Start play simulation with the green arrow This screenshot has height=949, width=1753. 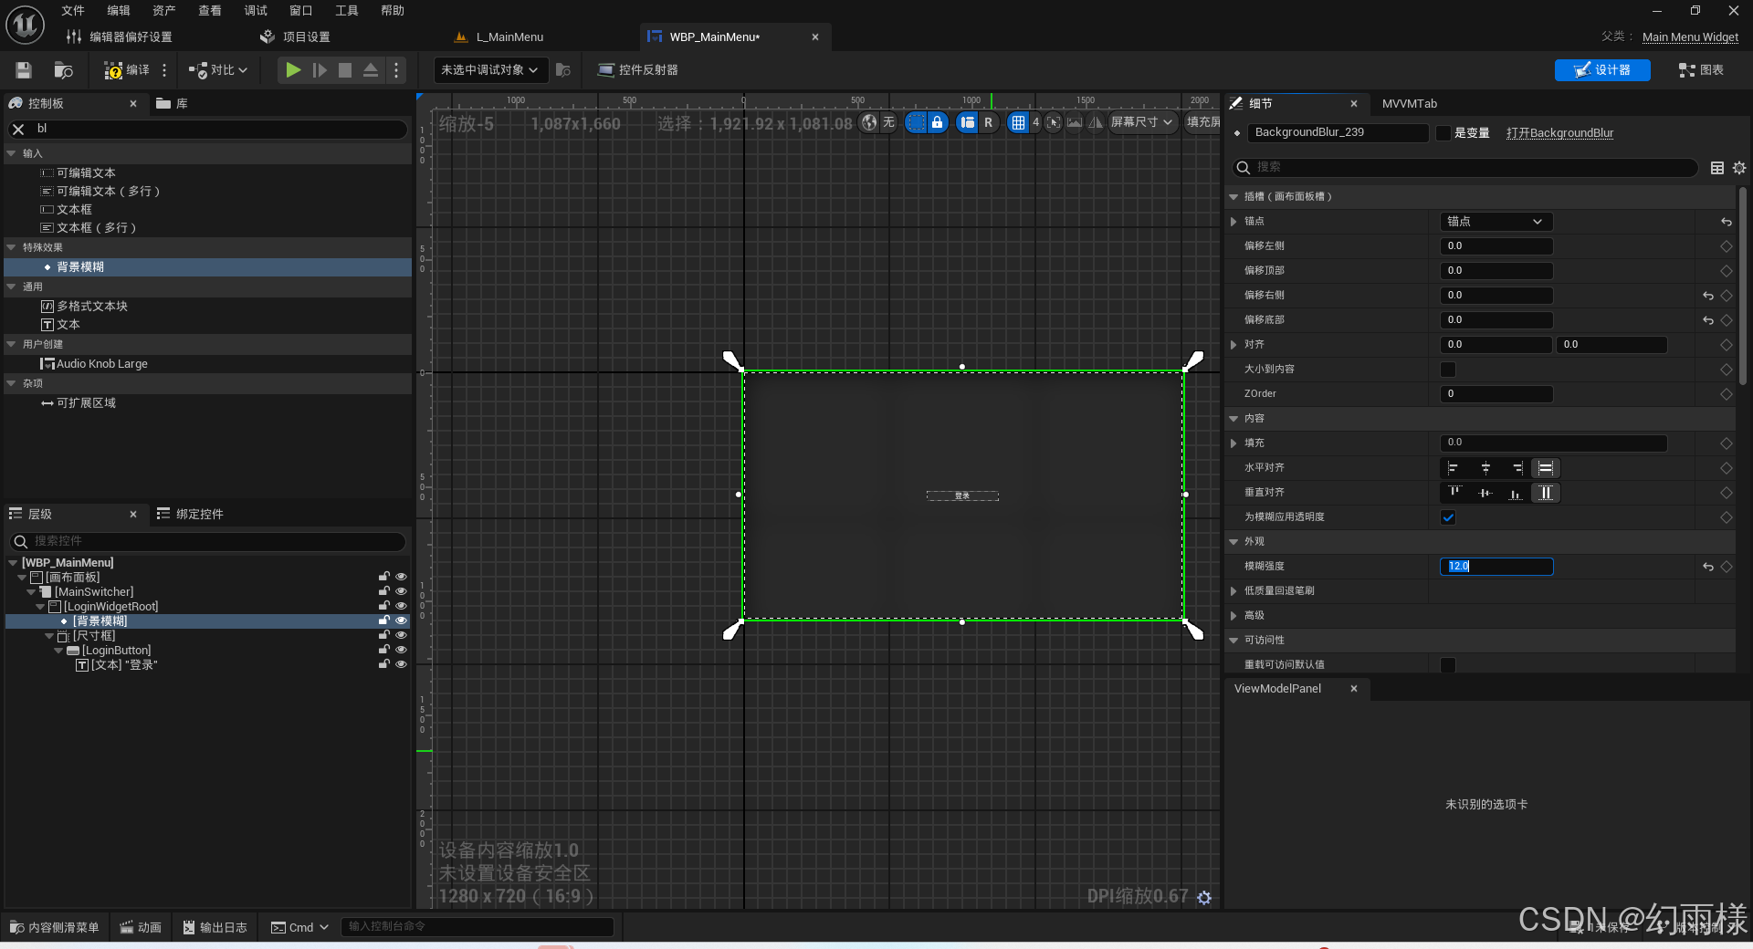[292, 70]
